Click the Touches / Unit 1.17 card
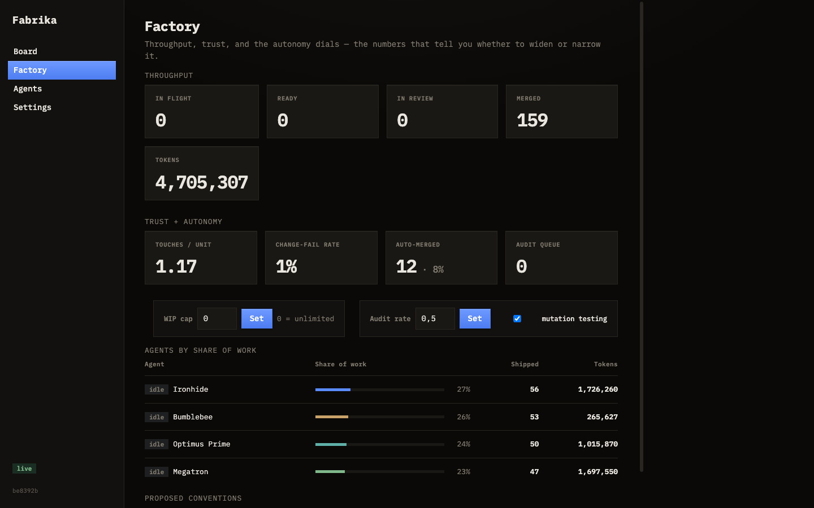The width and height of the screenshot is (814, 508). 201,258
